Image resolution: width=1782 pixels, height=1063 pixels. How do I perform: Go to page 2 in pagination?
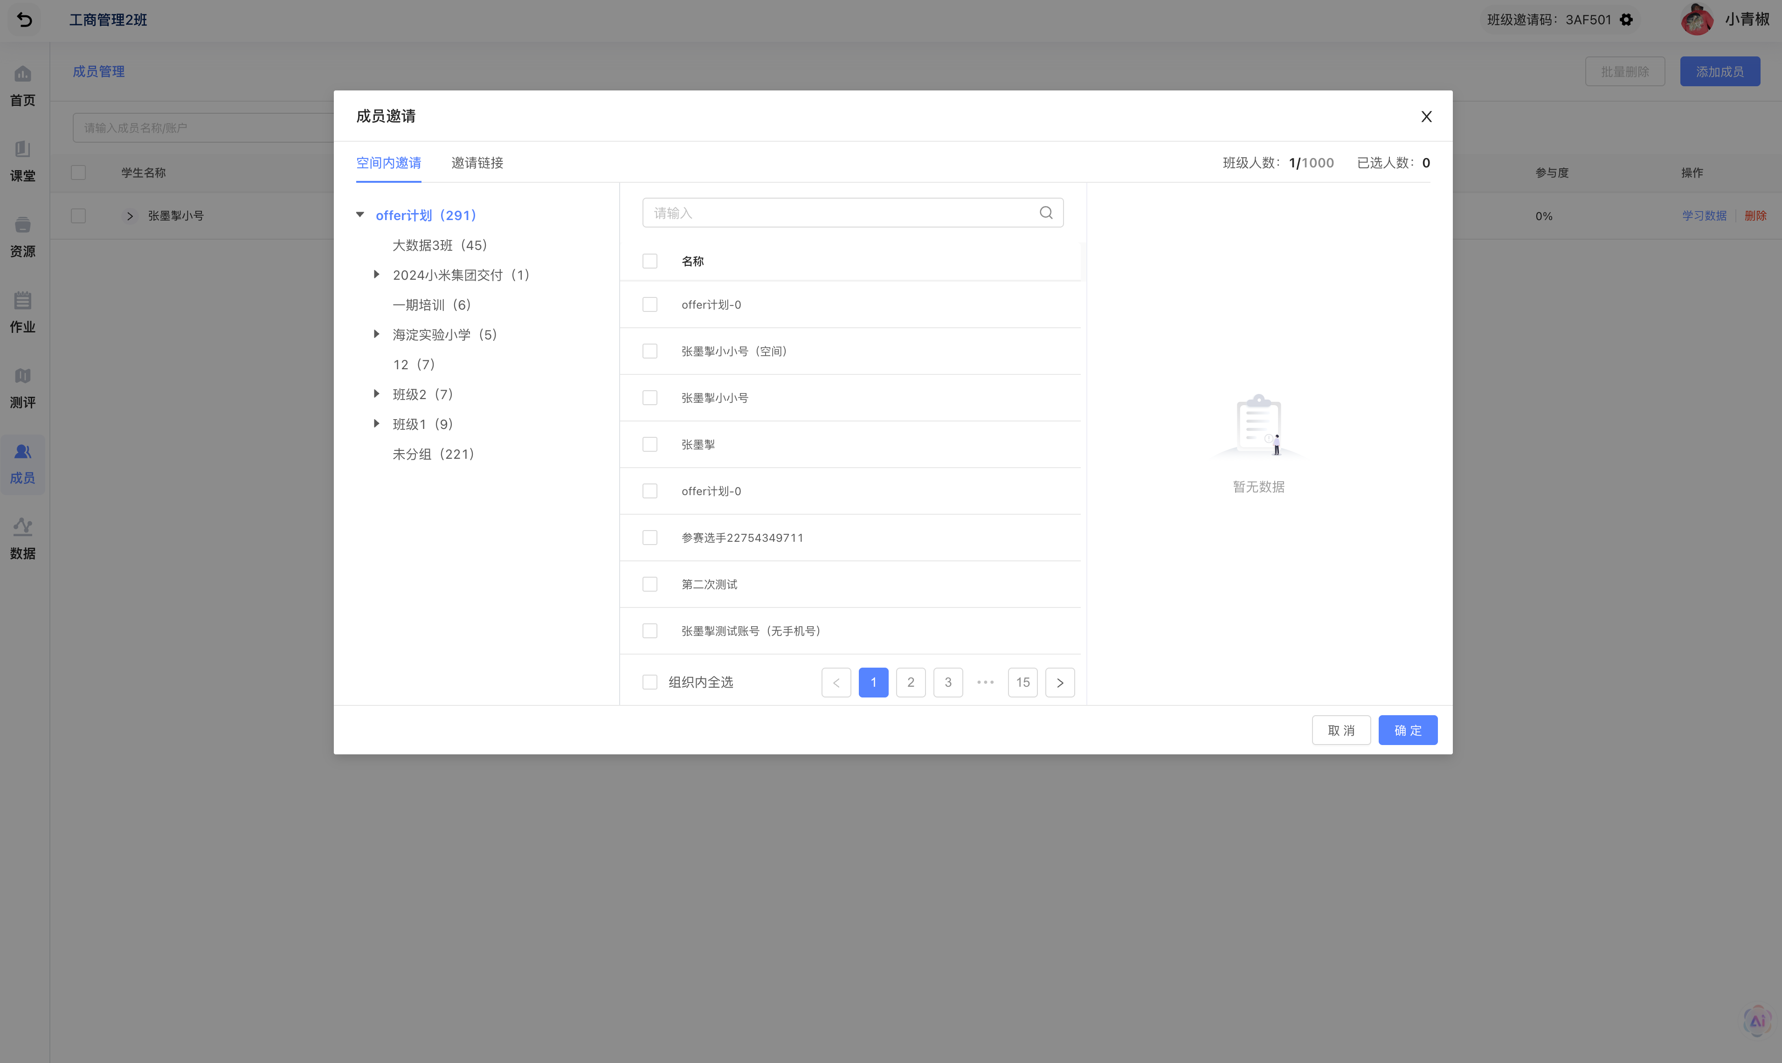tap(910, 682)
